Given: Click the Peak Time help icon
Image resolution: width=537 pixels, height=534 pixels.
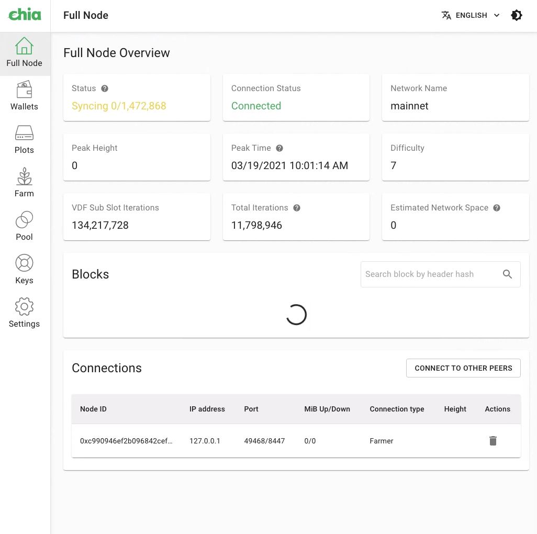Looking at the screenshot, I should [x=279, y=148].
